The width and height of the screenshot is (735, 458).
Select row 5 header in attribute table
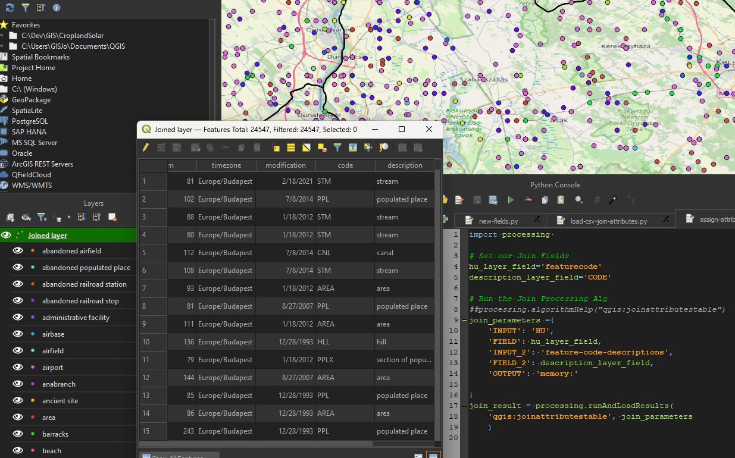pyautogui.click(x=153, y=253)
